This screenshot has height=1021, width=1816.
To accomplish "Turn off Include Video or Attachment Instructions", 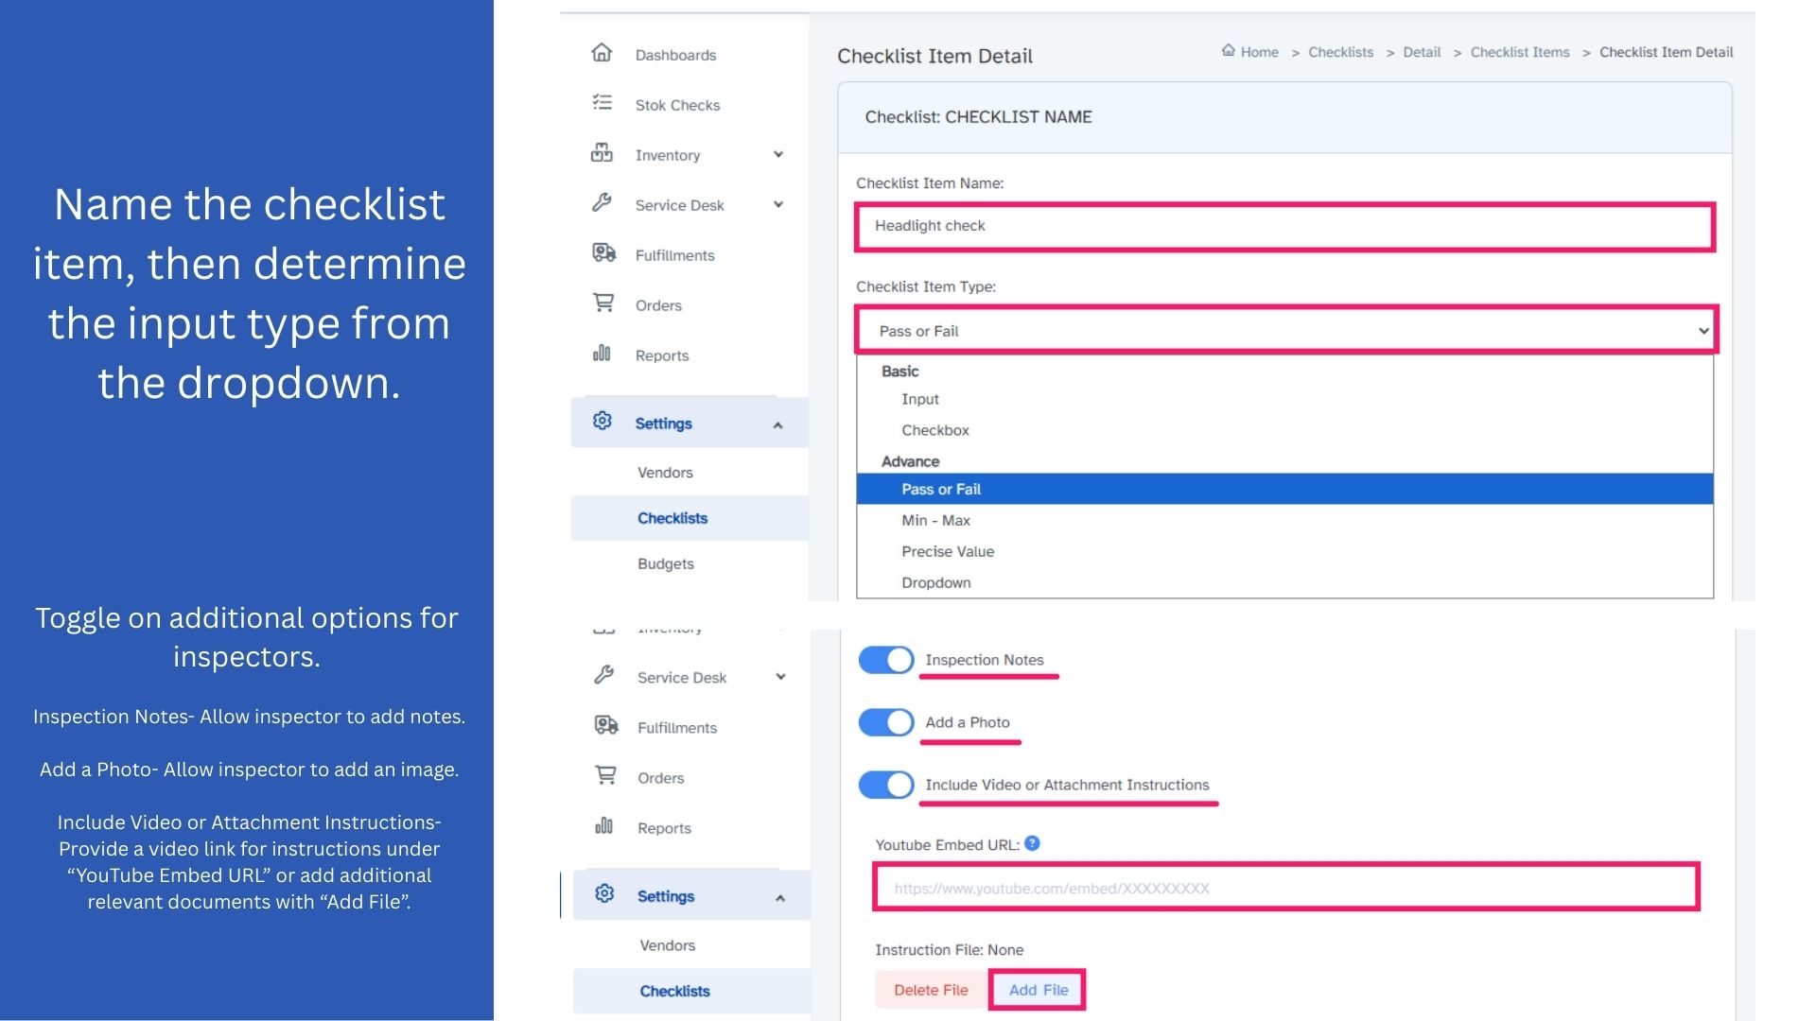I will point(885,785).
